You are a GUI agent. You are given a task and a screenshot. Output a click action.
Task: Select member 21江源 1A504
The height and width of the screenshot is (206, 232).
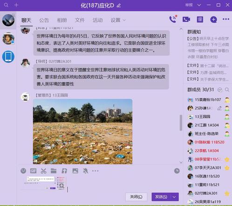point(208,125)
